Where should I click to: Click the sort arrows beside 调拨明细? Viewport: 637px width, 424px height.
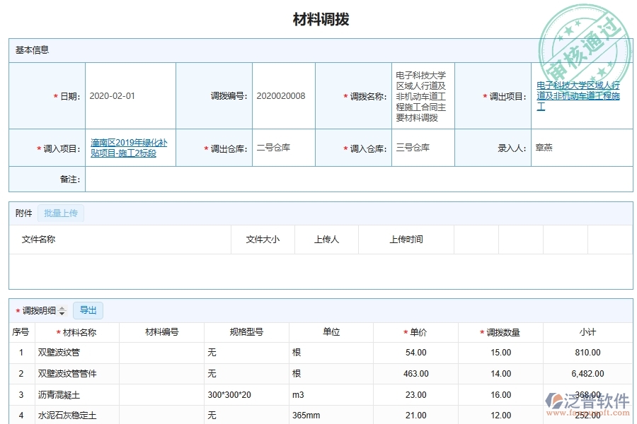point(63,310)
